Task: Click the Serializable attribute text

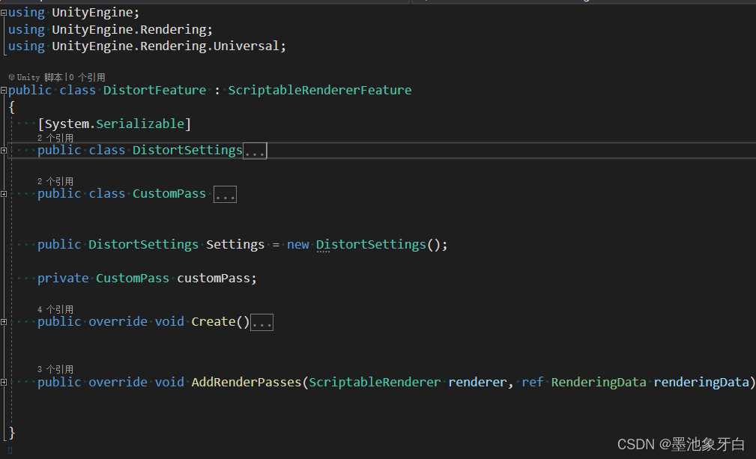Action: (x=140, y=124)
